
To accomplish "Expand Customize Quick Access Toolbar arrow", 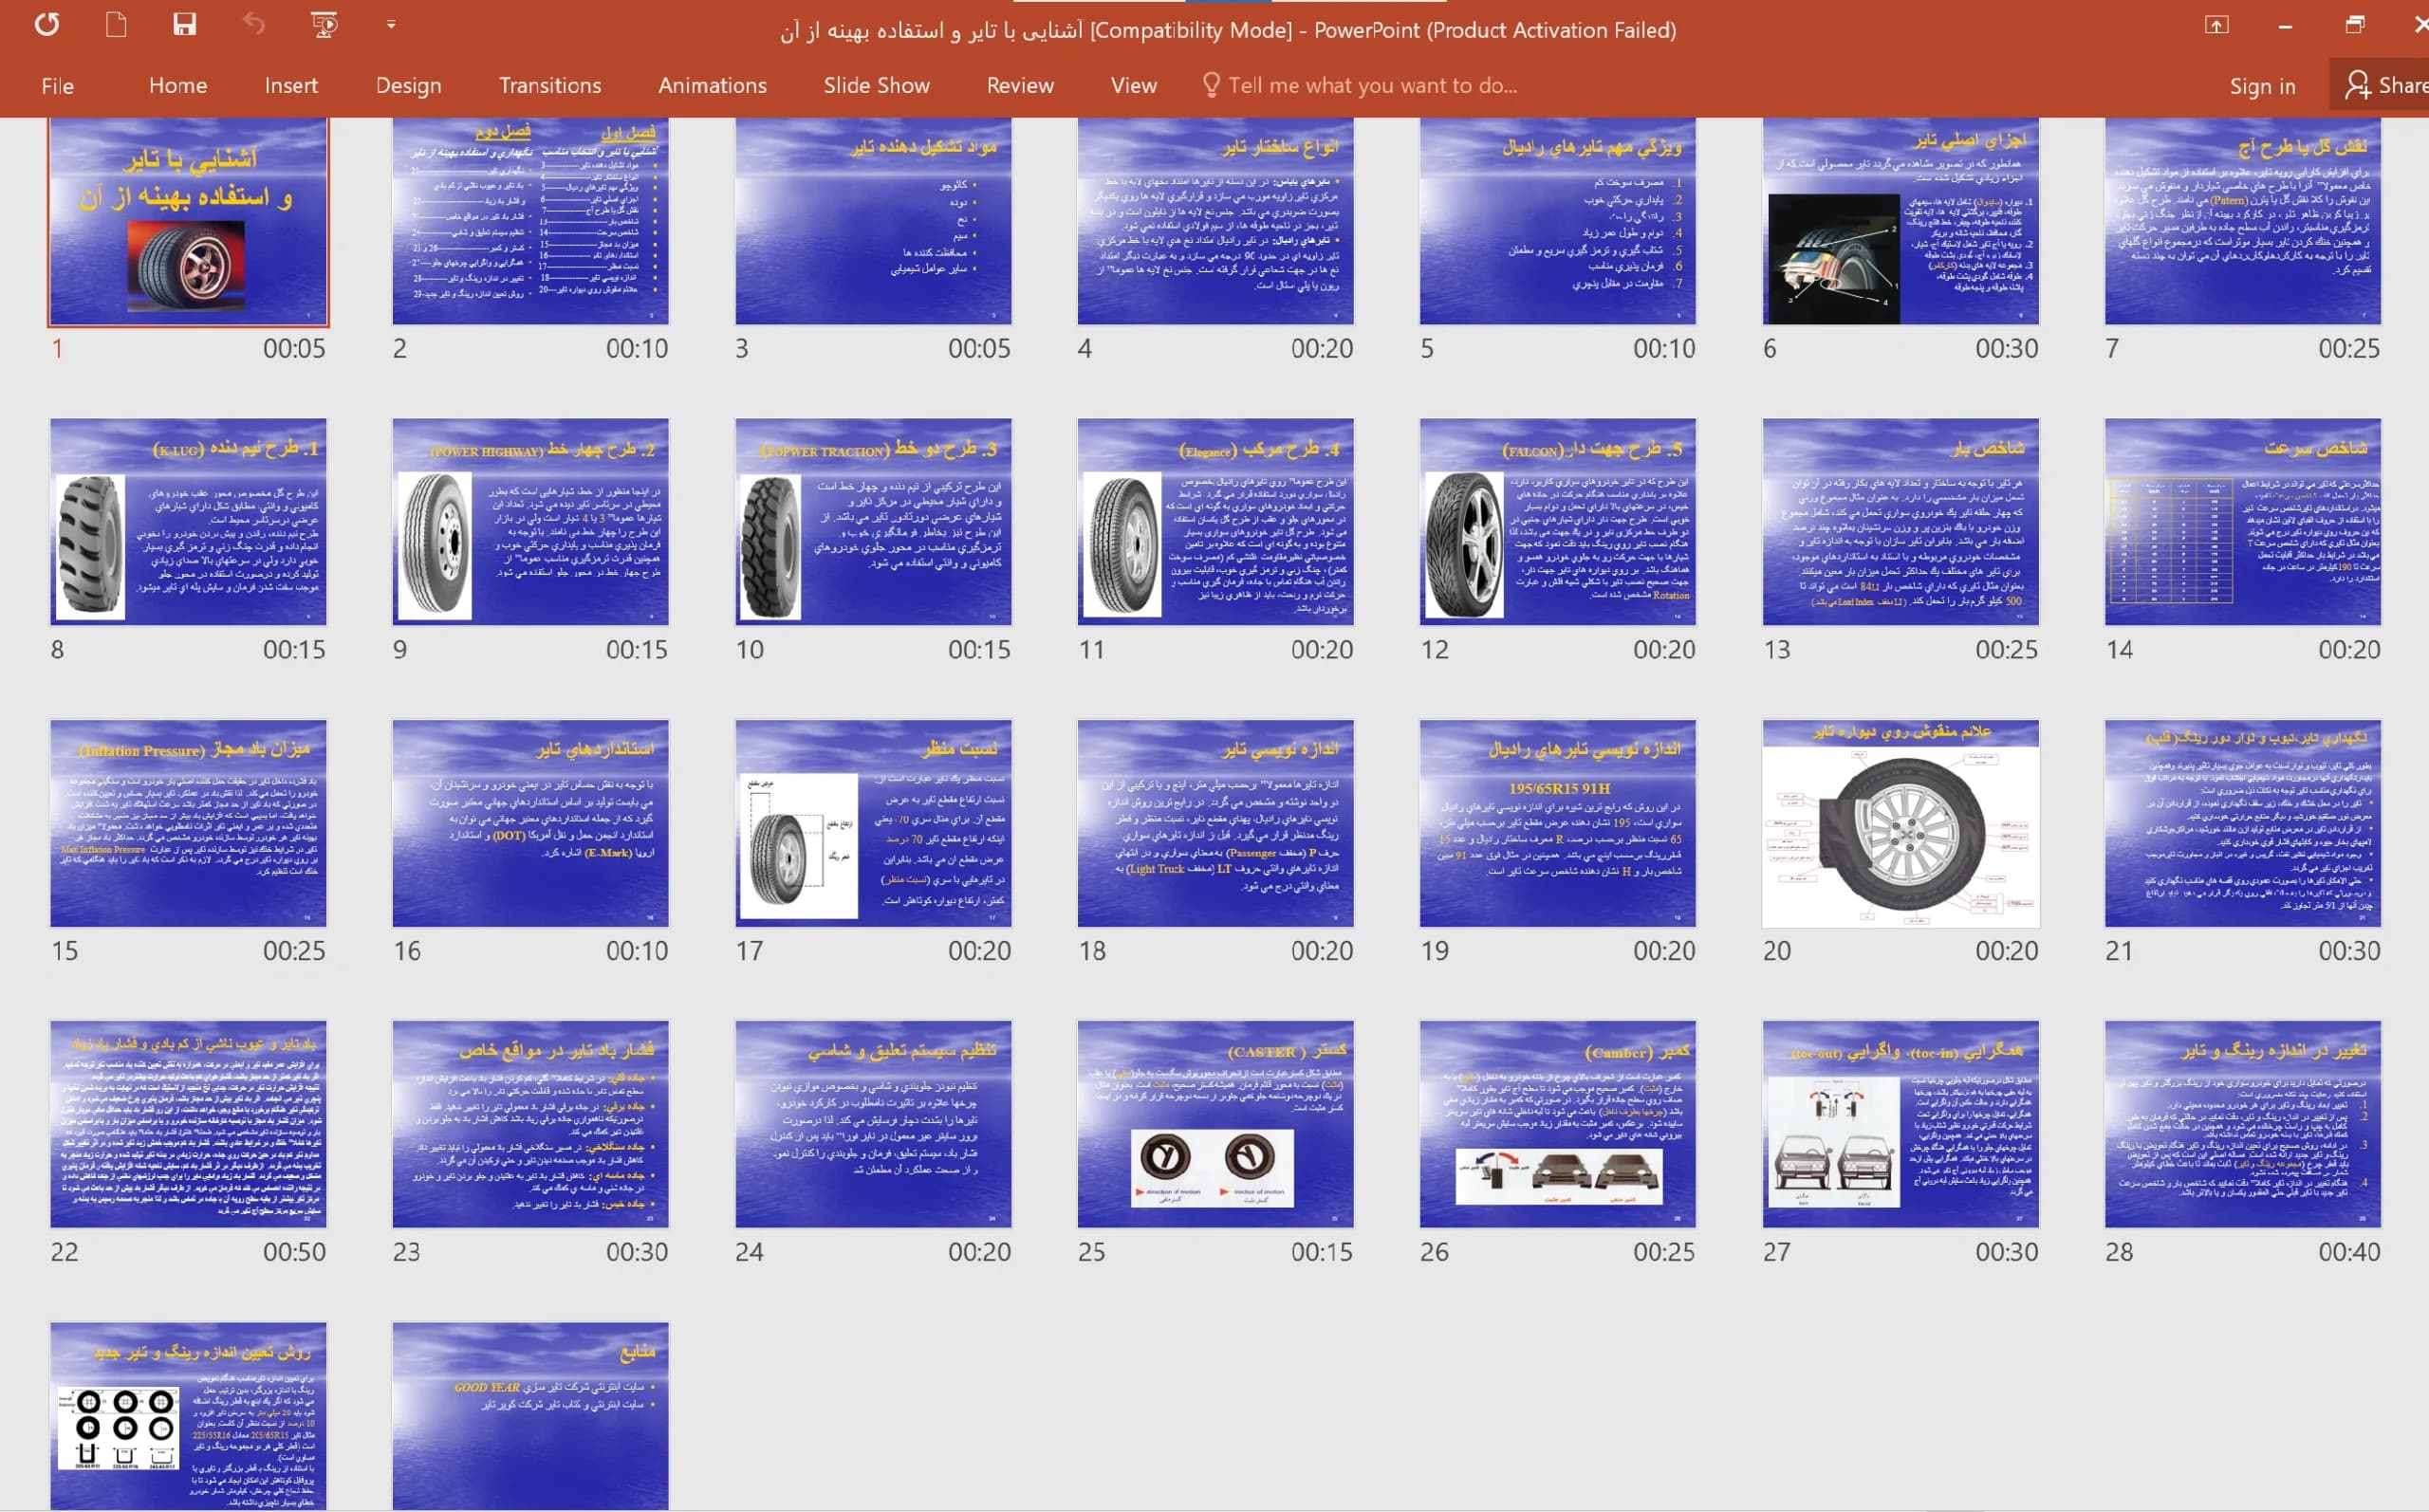I will coord(391,25).
